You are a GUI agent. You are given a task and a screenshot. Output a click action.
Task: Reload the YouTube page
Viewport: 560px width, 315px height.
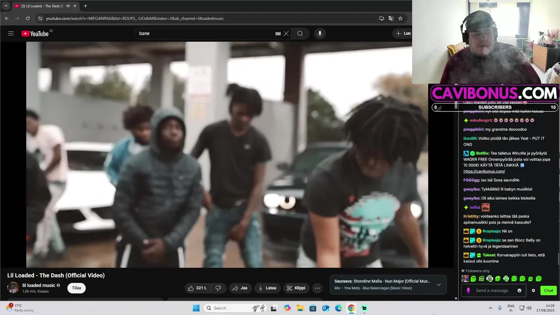click(28, 18)
